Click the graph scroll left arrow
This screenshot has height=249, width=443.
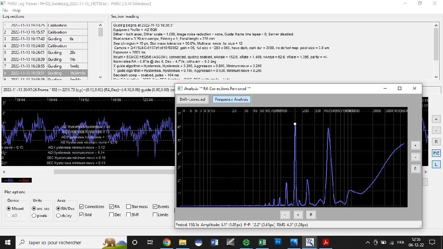4,172
